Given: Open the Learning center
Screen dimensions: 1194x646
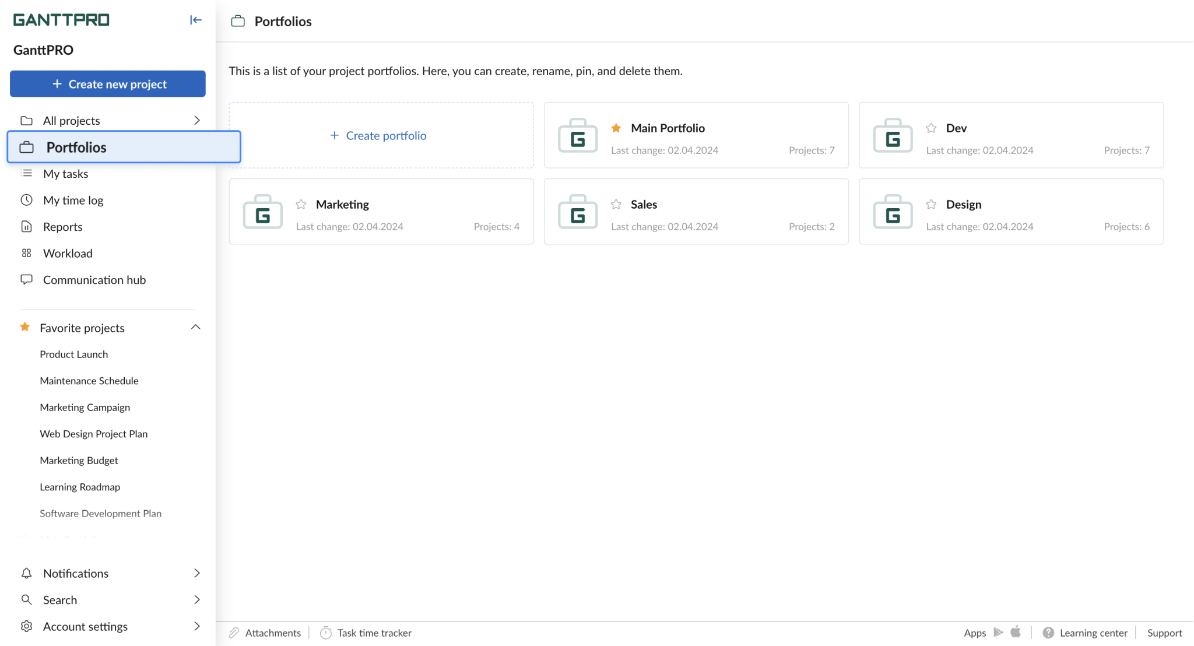Looking at the screenshot, I should [x=1093, y=633].
